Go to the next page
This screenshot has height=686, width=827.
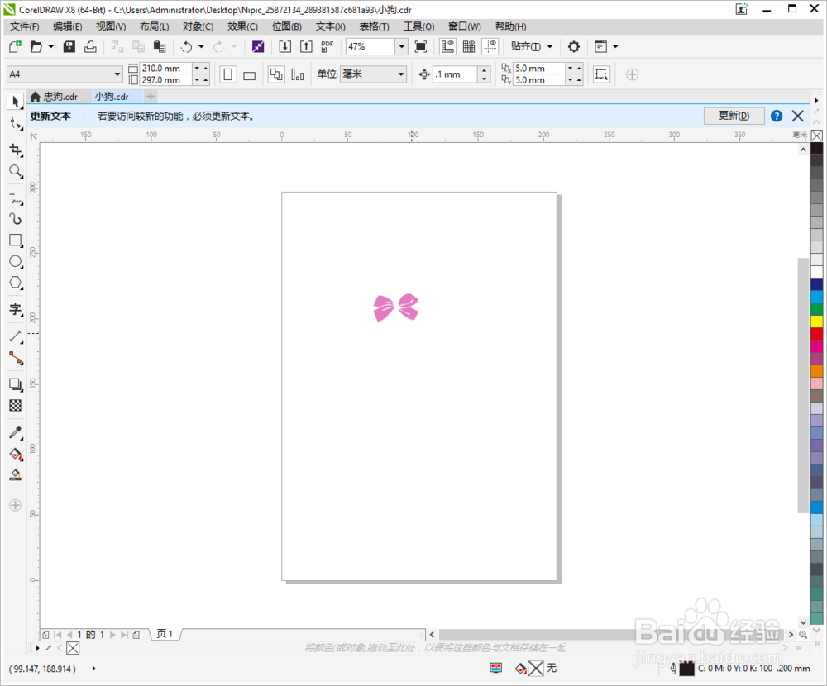(112, 635)
